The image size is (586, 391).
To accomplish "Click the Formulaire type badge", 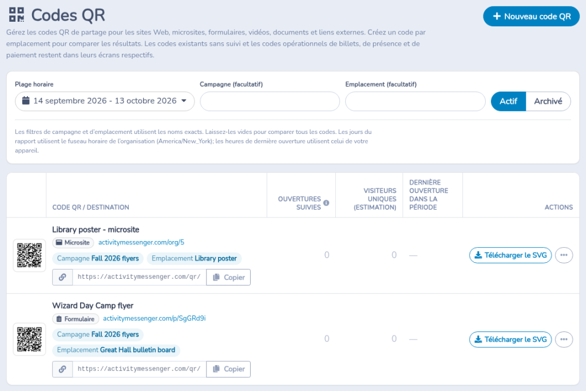I will [76, 319].
